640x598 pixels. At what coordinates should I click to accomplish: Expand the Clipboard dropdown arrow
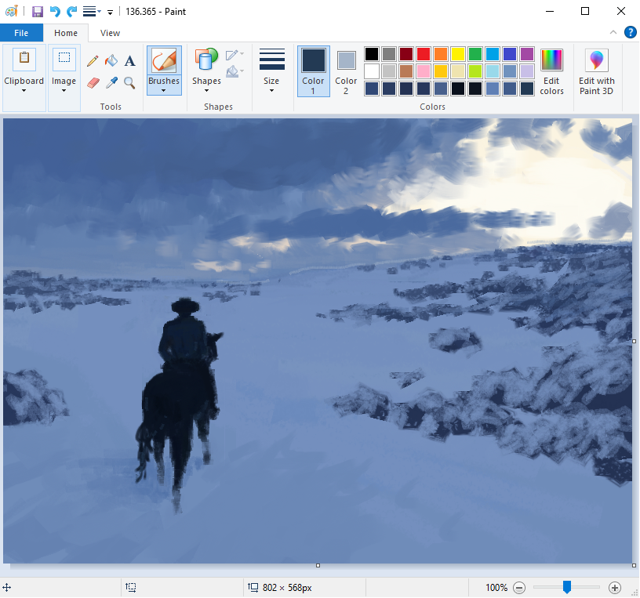[24, 91]
